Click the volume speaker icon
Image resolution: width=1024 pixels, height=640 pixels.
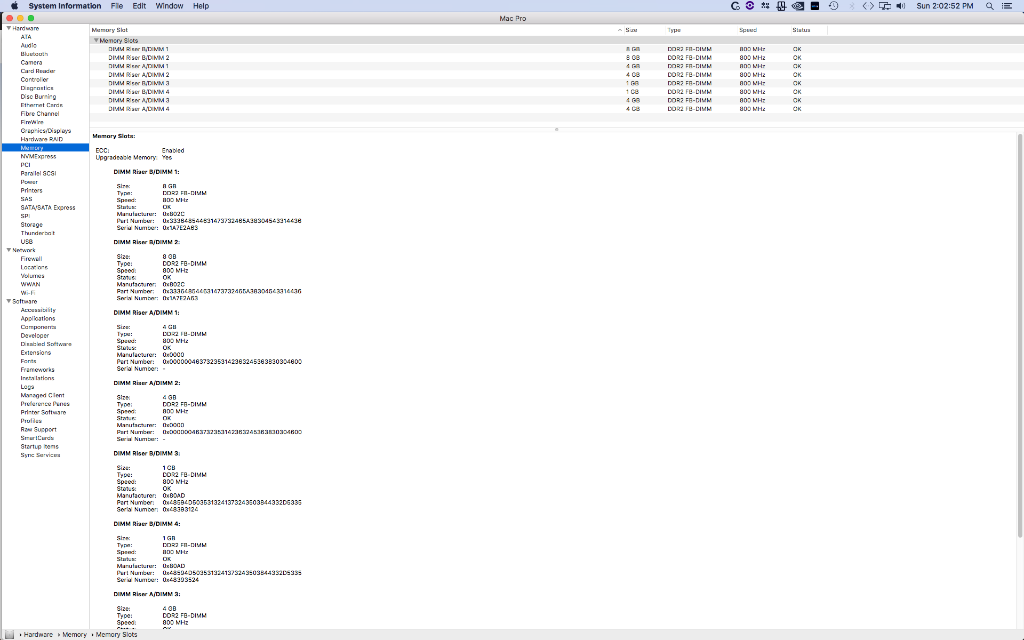[901, 6]
